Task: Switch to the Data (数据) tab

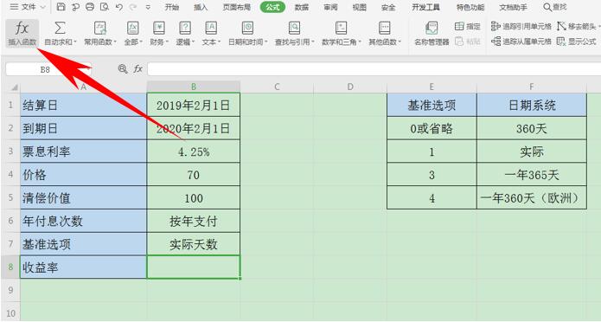Action: [x=302, y=7]
